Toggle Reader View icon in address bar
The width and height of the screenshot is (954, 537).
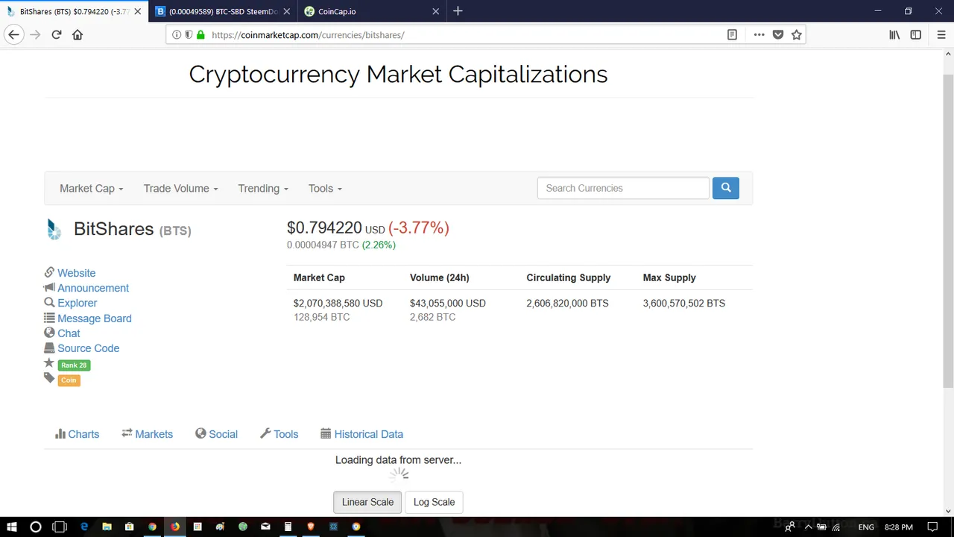pyautogui.click(x=732, y=35)
